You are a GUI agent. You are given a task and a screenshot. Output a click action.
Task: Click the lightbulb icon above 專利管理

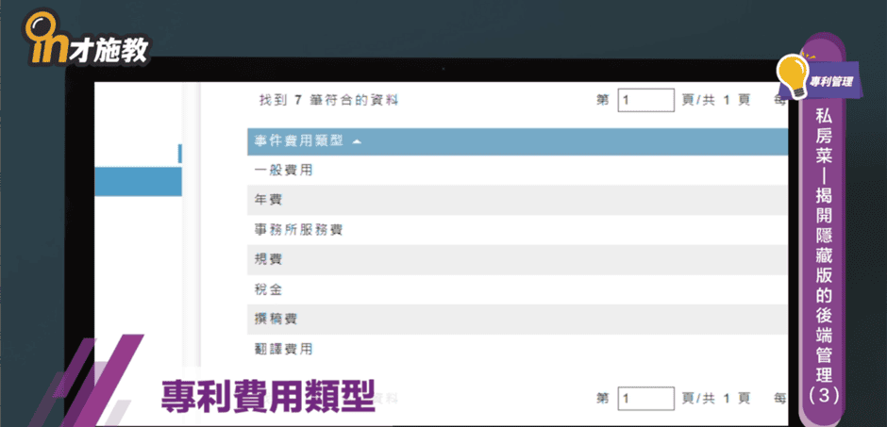[792, 70]
